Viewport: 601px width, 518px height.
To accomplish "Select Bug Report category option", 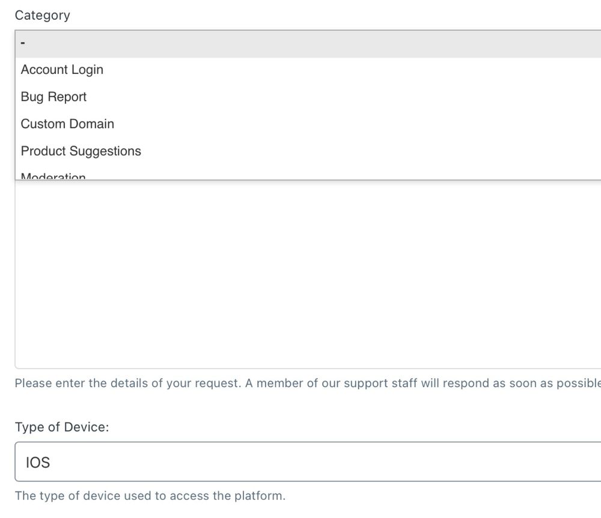I will (x=53, y=97).
